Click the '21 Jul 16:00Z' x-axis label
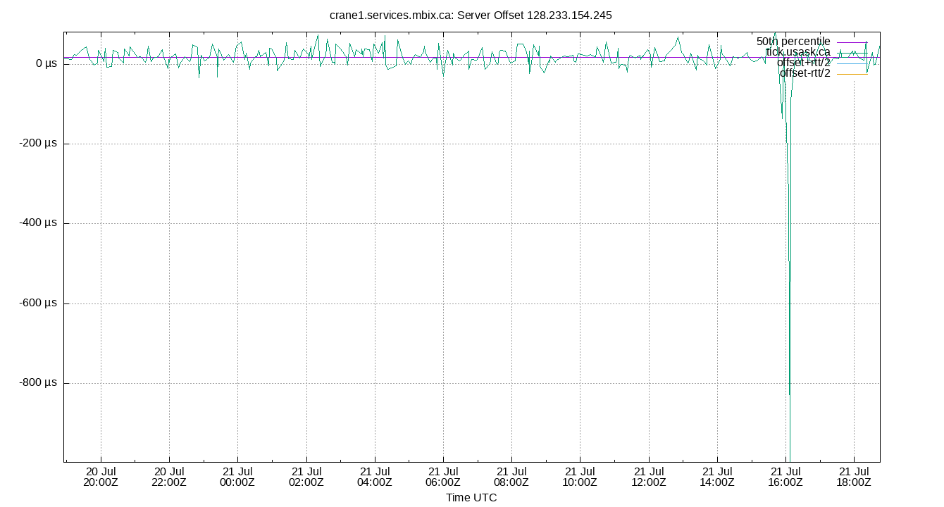The width and height of the screenshot is (944, 507). [785, 477]
